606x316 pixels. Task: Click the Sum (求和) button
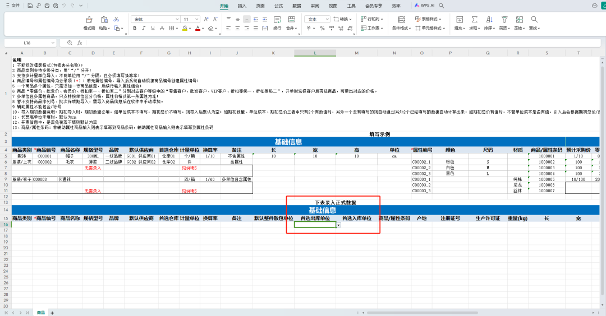[x=474, y=23]
